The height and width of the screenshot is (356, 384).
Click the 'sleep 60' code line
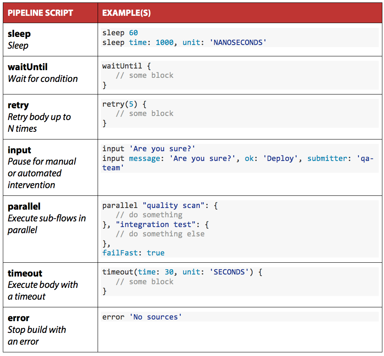pyautogui.click(x=120, y=33)
